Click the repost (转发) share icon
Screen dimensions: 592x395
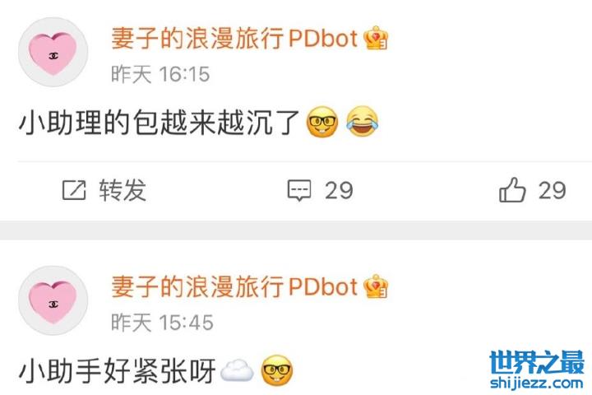pyautogui.click(x=74, y=190)
